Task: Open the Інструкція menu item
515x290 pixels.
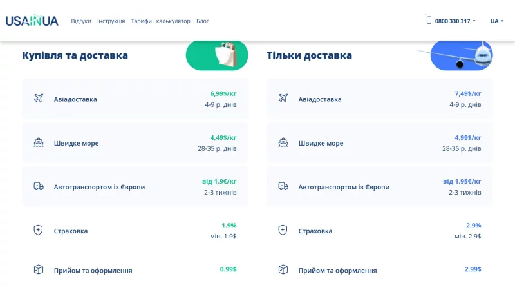Action: pos(111,21)
